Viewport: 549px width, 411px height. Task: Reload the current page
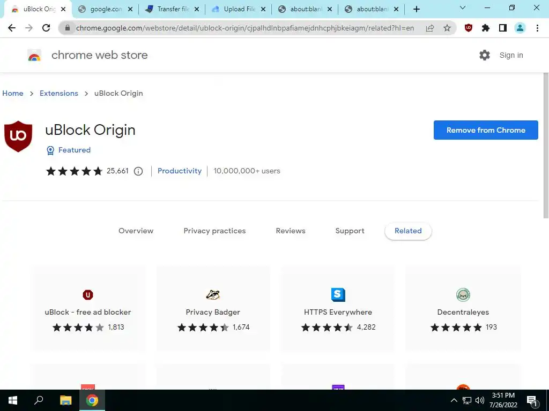point(46,28)
